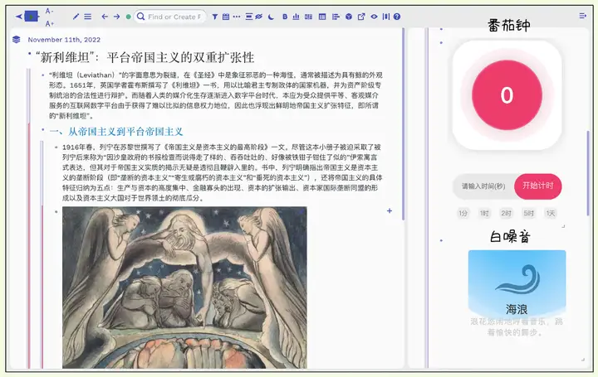Click the bar chart icon

click(x=296, y=17)
